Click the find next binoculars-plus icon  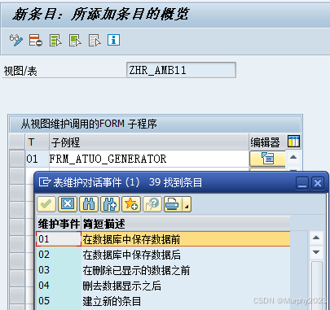(x=110, y=204)
